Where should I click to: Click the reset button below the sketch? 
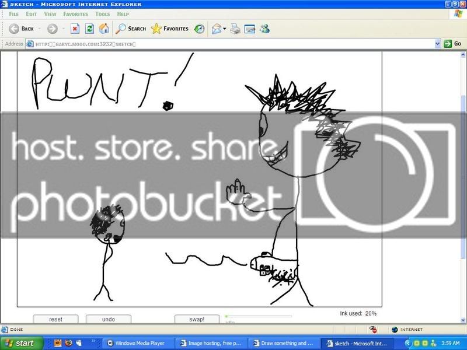[x=55, y=319]
